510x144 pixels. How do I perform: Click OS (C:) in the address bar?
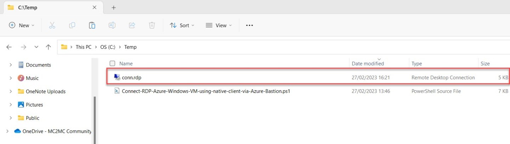click(108, 47)
